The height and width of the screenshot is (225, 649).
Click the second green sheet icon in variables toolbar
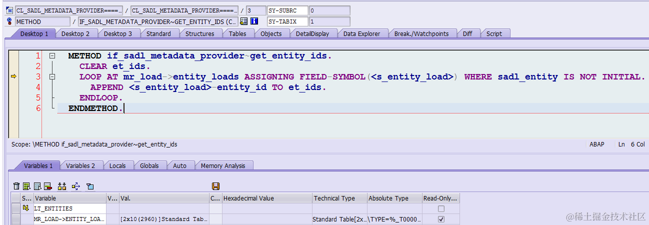(x=26, y=186)
